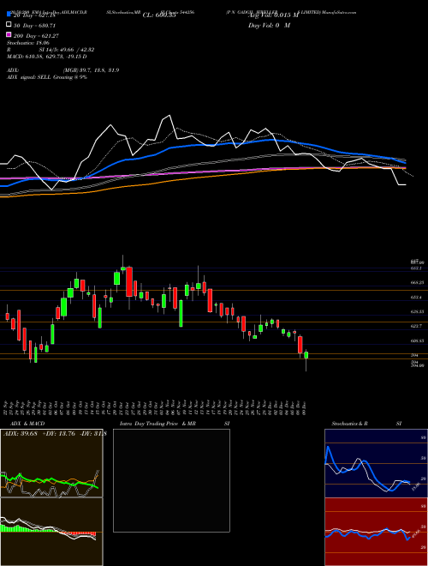The height and width of the screenshot is (566, 428).
Task: Click the tall red candle before the last green candlestick
Action: point(300,345)
